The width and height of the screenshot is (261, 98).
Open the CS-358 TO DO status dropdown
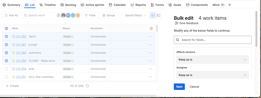(68, 69)
